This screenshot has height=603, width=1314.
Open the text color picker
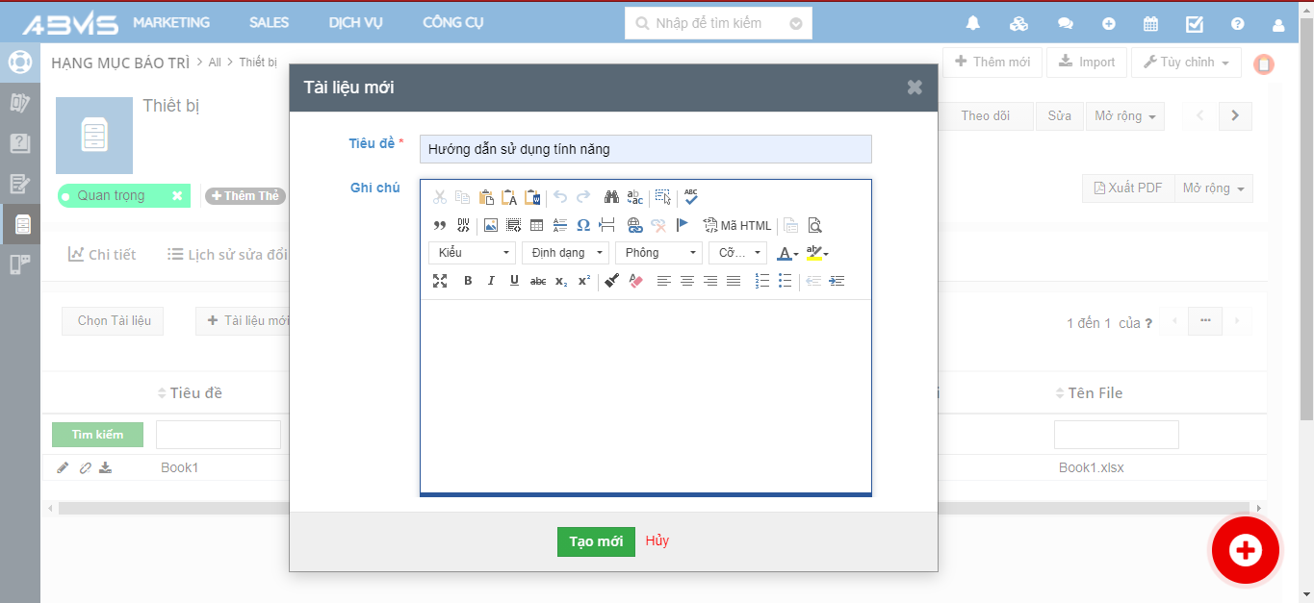pyautogui.click(x=786, y=253)
